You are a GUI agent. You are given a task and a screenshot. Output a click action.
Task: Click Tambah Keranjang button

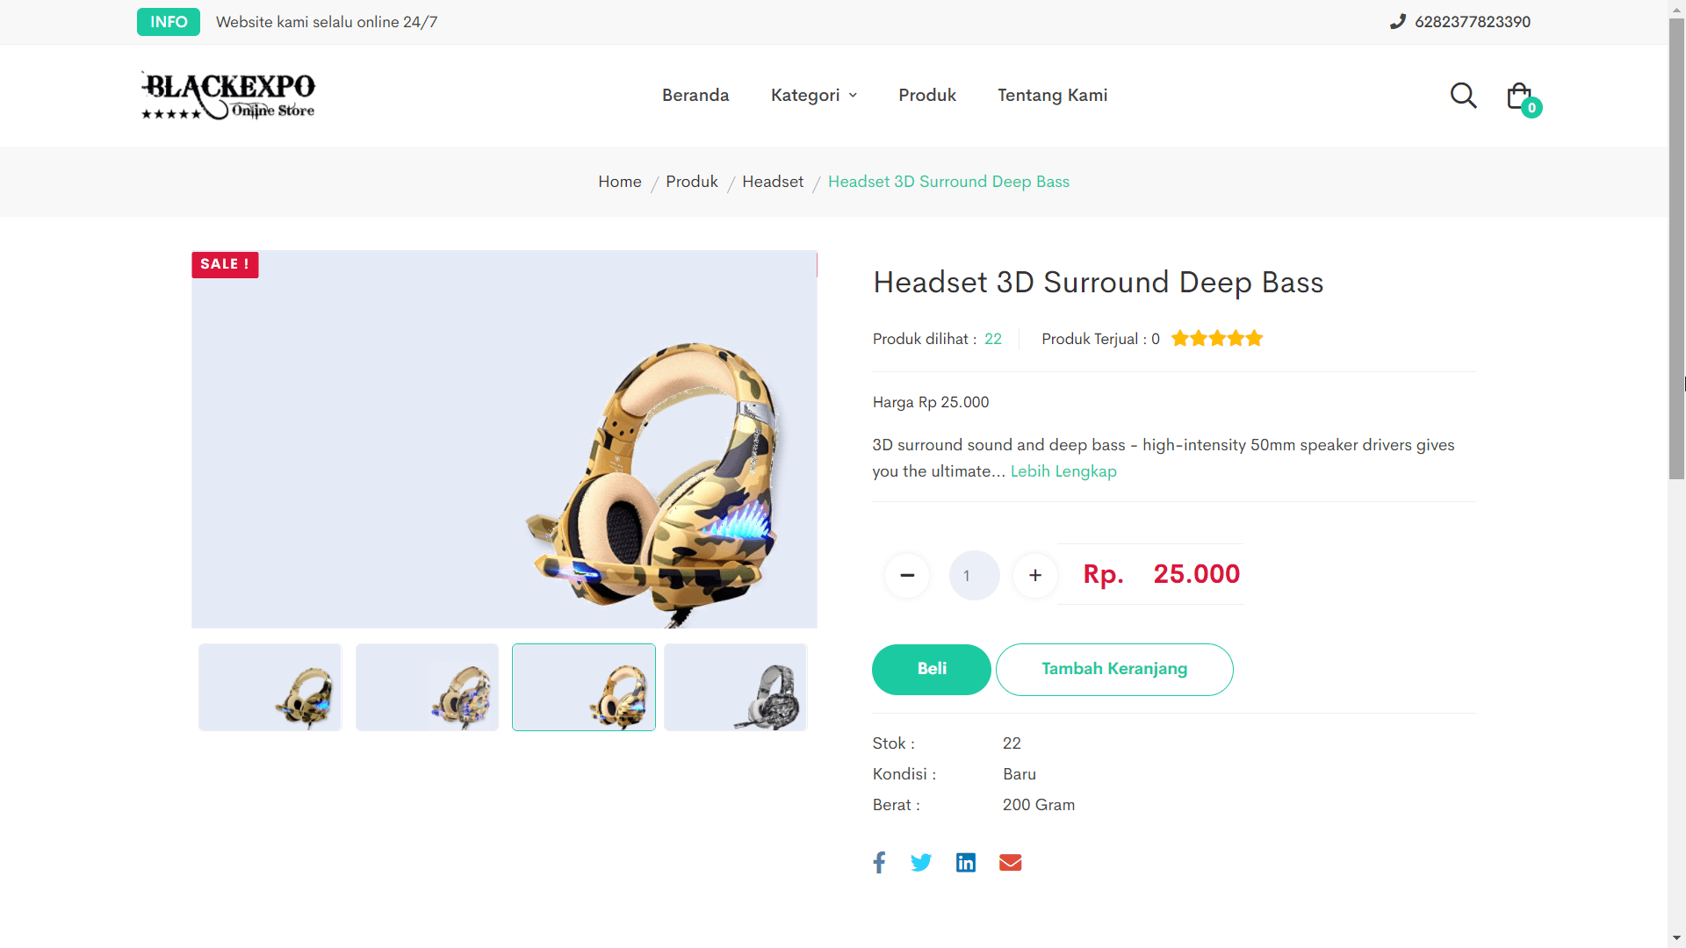click(1114, 669)
